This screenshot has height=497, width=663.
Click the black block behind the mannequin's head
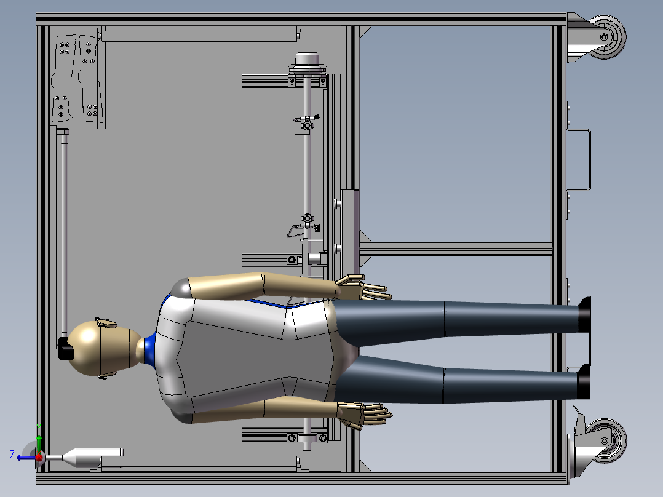click(65, 349)
